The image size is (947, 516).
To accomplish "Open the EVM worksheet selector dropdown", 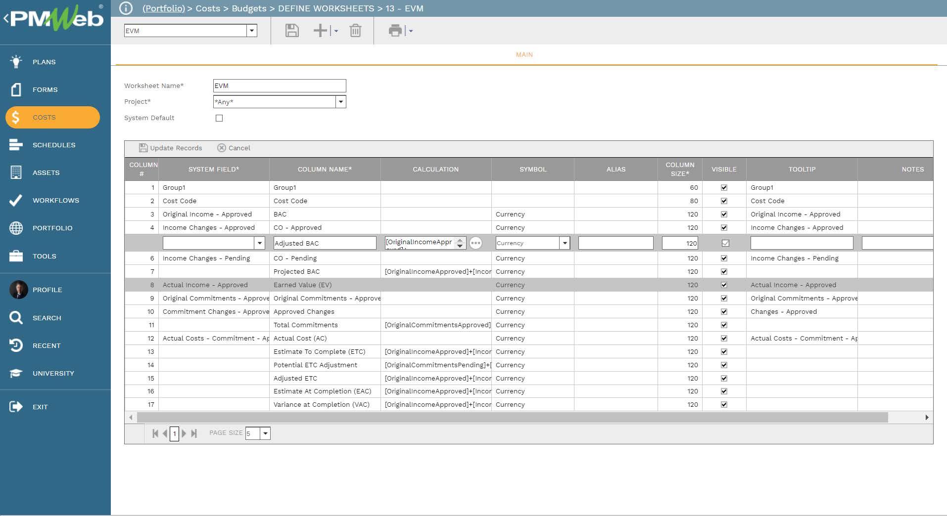I will pos(252,31).
